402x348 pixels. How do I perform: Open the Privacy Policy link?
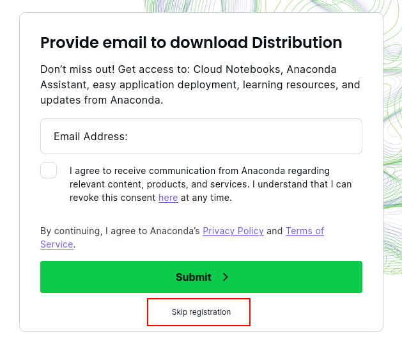(233, 231)
